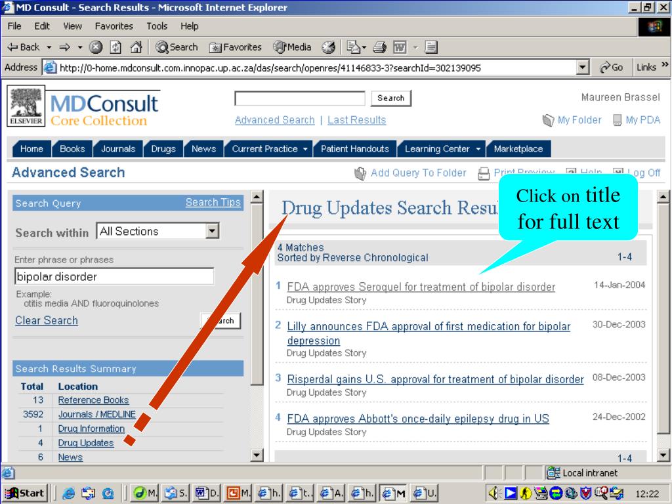Open the Search within All Sections dropdown

(x=212, y=232)
